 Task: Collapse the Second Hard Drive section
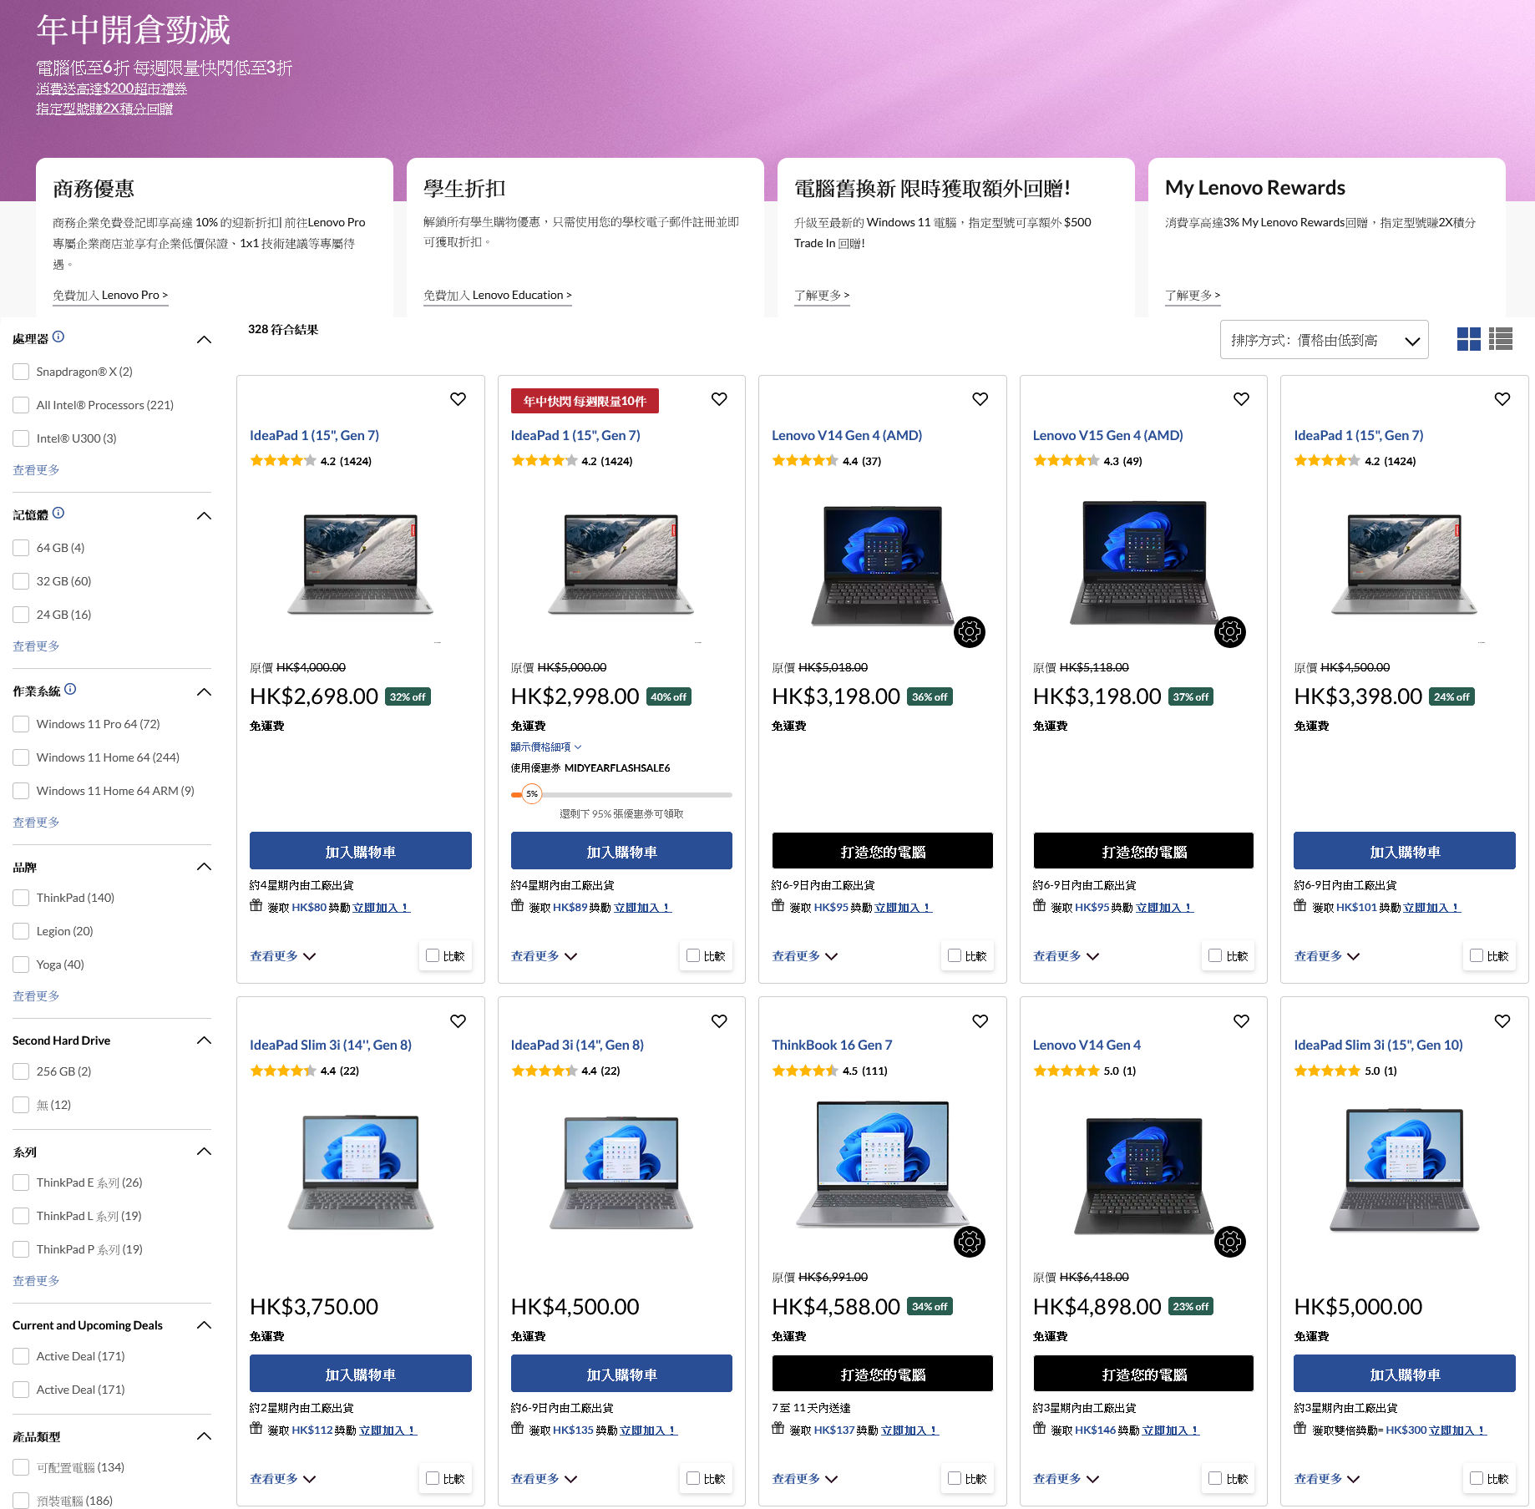point(204,1041)
